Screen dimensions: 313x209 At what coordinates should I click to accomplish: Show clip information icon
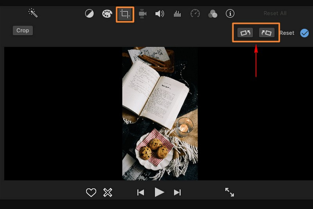(x=230, y=14)
